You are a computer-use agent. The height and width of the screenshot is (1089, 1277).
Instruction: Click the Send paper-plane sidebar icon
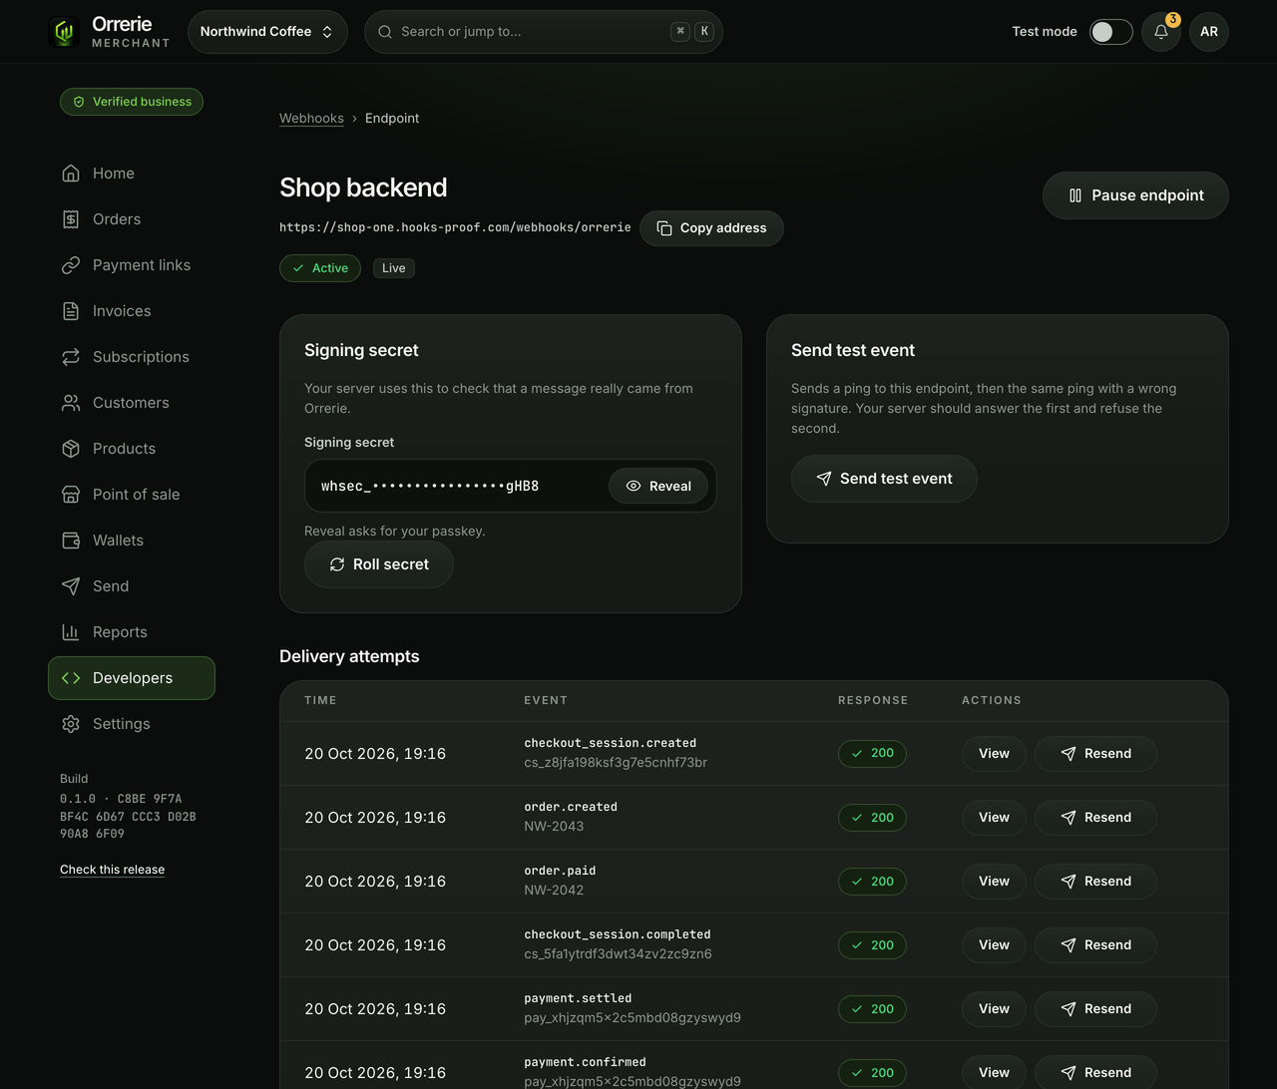pyautogui.click(x=71, y=586)
